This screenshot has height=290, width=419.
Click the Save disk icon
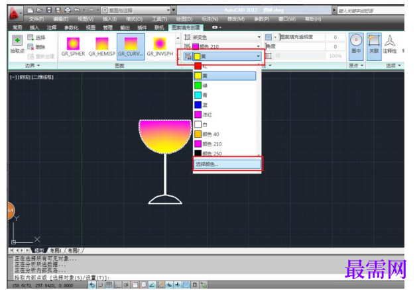click(49, 10)
